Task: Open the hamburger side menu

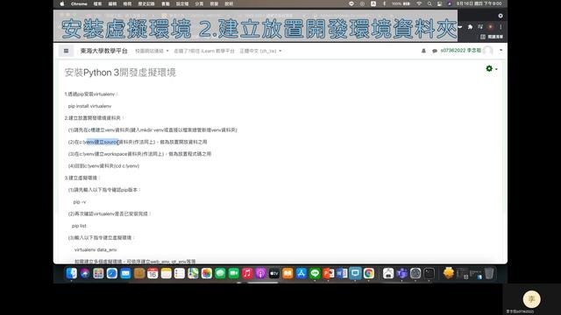Action: click(x=67, y=51)
